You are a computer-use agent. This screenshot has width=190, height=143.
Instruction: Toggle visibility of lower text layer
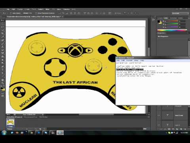(159, 125)
